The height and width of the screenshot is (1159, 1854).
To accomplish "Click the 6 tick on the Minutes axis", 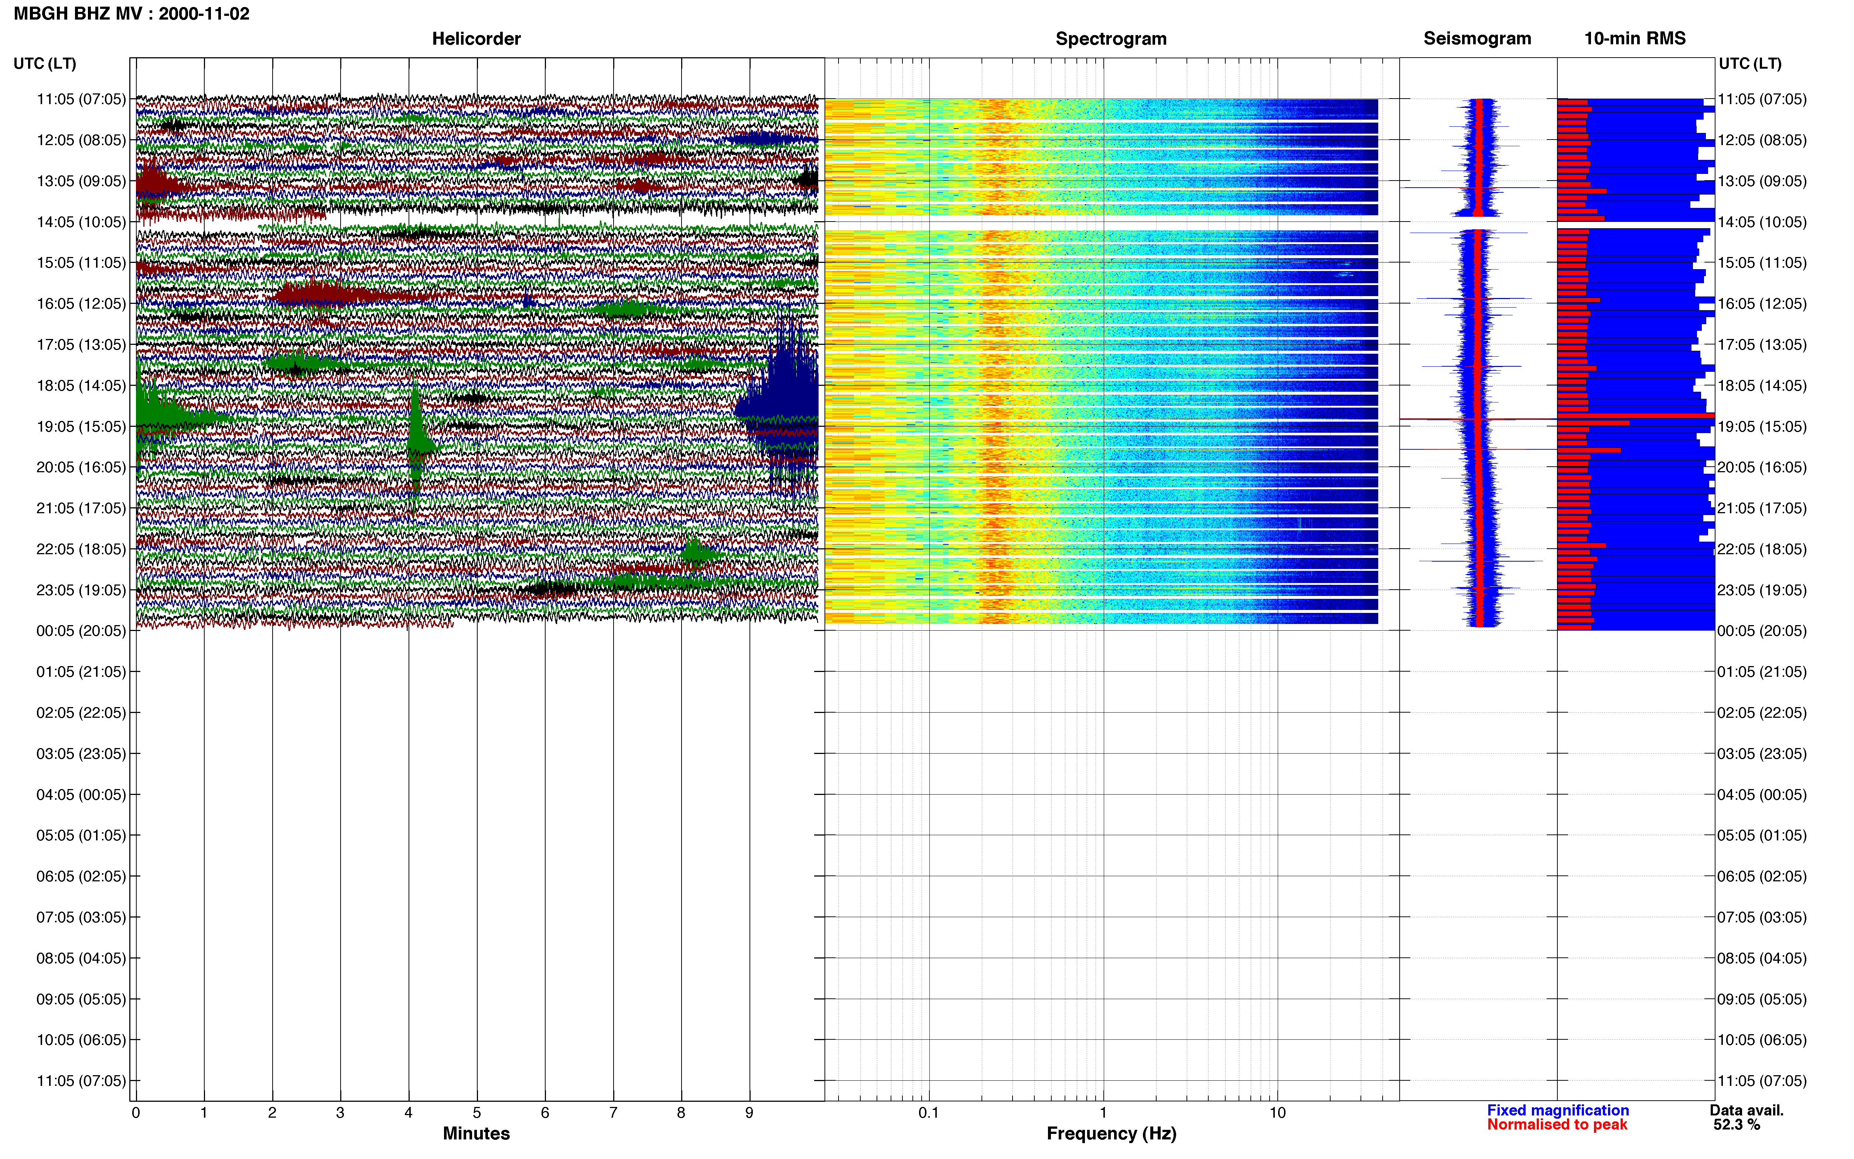I will (545, 1112).
